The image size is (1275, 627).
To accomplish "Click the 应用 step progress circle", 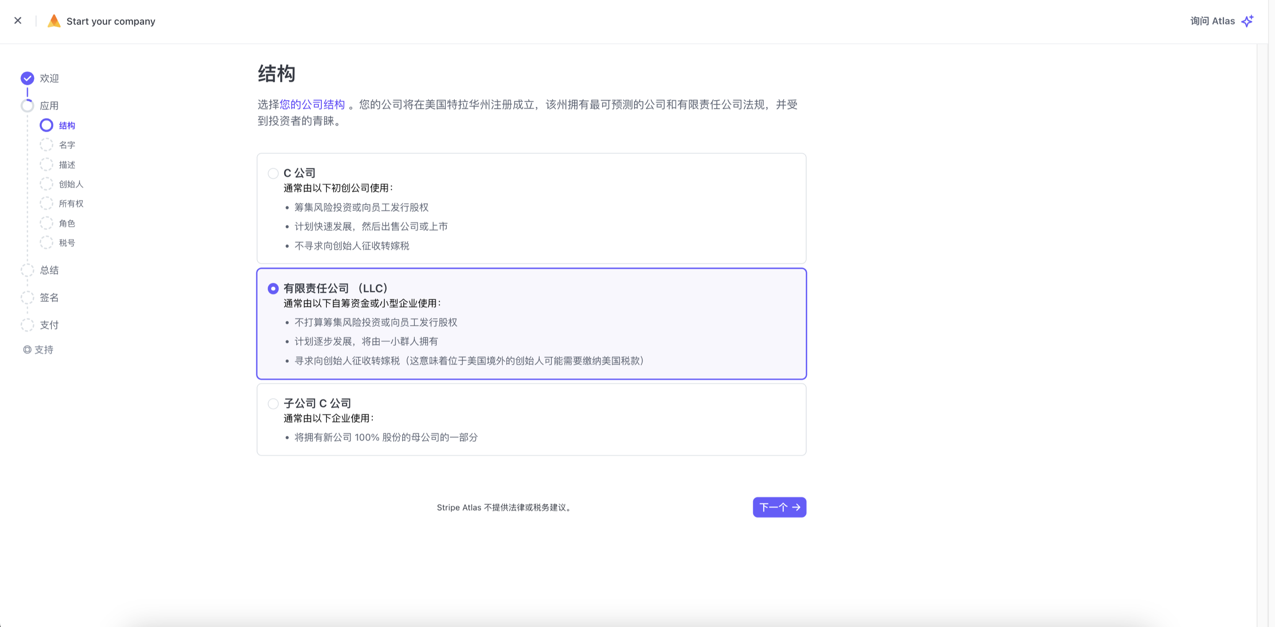I will (x=27, y=105).
